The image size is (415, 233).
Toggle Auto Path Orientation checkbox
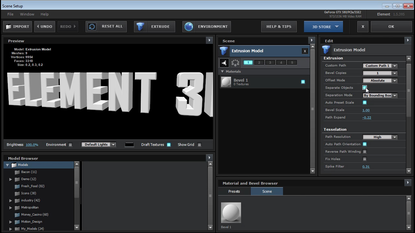point(365,144)
